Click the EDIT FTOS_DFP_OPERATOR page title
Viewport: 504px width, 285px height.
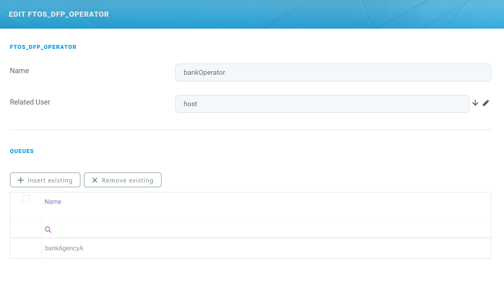coord(59,14)
